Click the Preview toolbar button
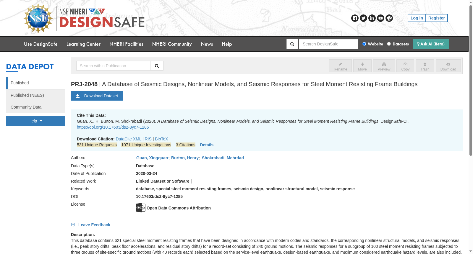The image size is (473, 254). click(x=384, y=66)
